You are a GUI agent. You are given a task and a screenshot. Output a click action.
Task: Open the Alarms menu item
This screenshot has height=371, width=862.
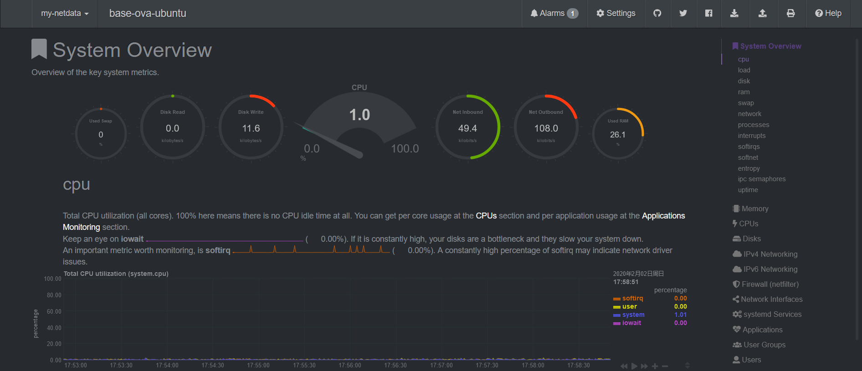click(554, 13)
